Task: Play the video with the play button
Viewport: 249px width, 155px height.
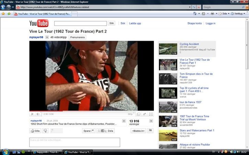Action: (x=32, y=114)
